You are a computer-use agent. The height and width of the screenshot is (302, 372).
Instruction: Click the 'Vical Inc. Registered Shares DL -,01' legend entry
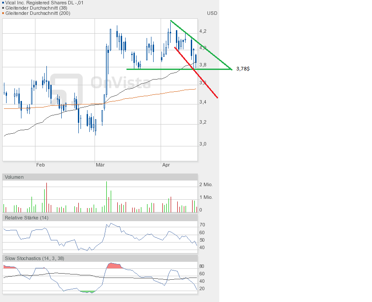coord(44,3)
